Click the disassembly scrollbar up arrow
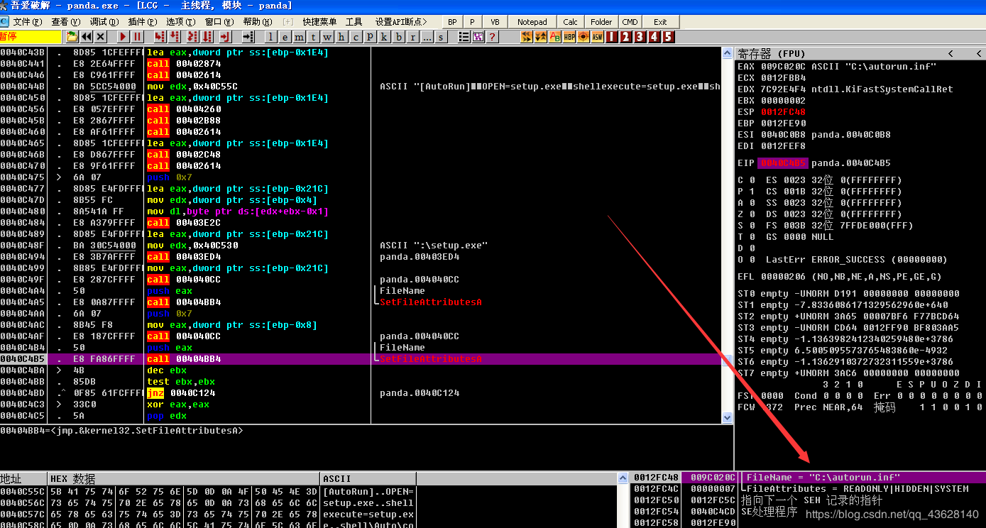Image resolution: width=986 pixels, height=528 pixels. (727, 53)
